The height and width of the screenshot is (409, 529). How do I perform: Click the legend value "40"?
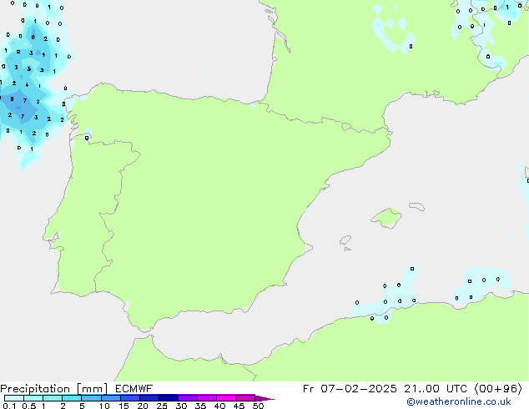coord(219,406)
